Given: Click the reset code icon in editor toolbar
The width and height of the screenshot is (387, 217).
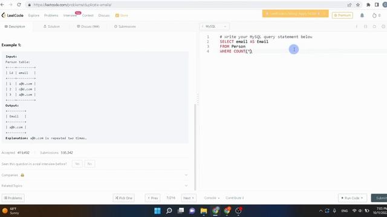Looking at the screenshot, I should 374,27.
